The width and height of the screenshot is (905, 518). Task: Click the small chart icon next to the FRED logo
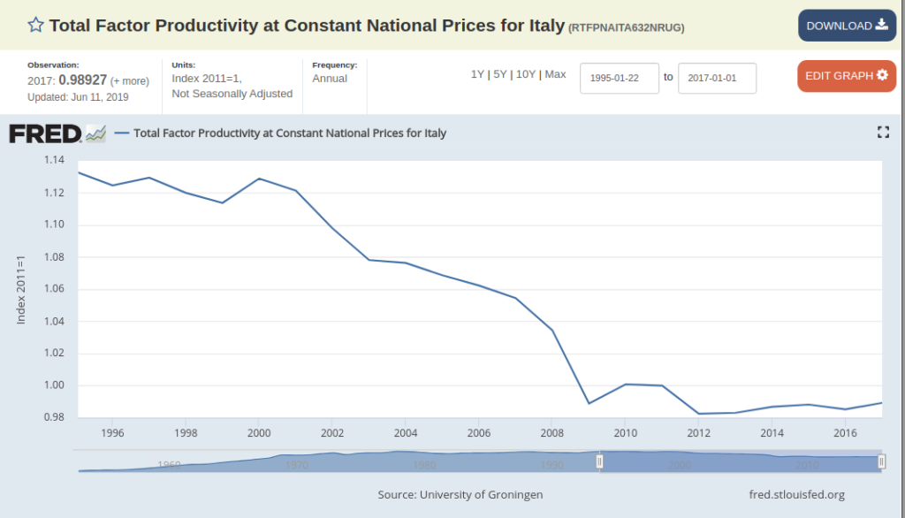95,134
